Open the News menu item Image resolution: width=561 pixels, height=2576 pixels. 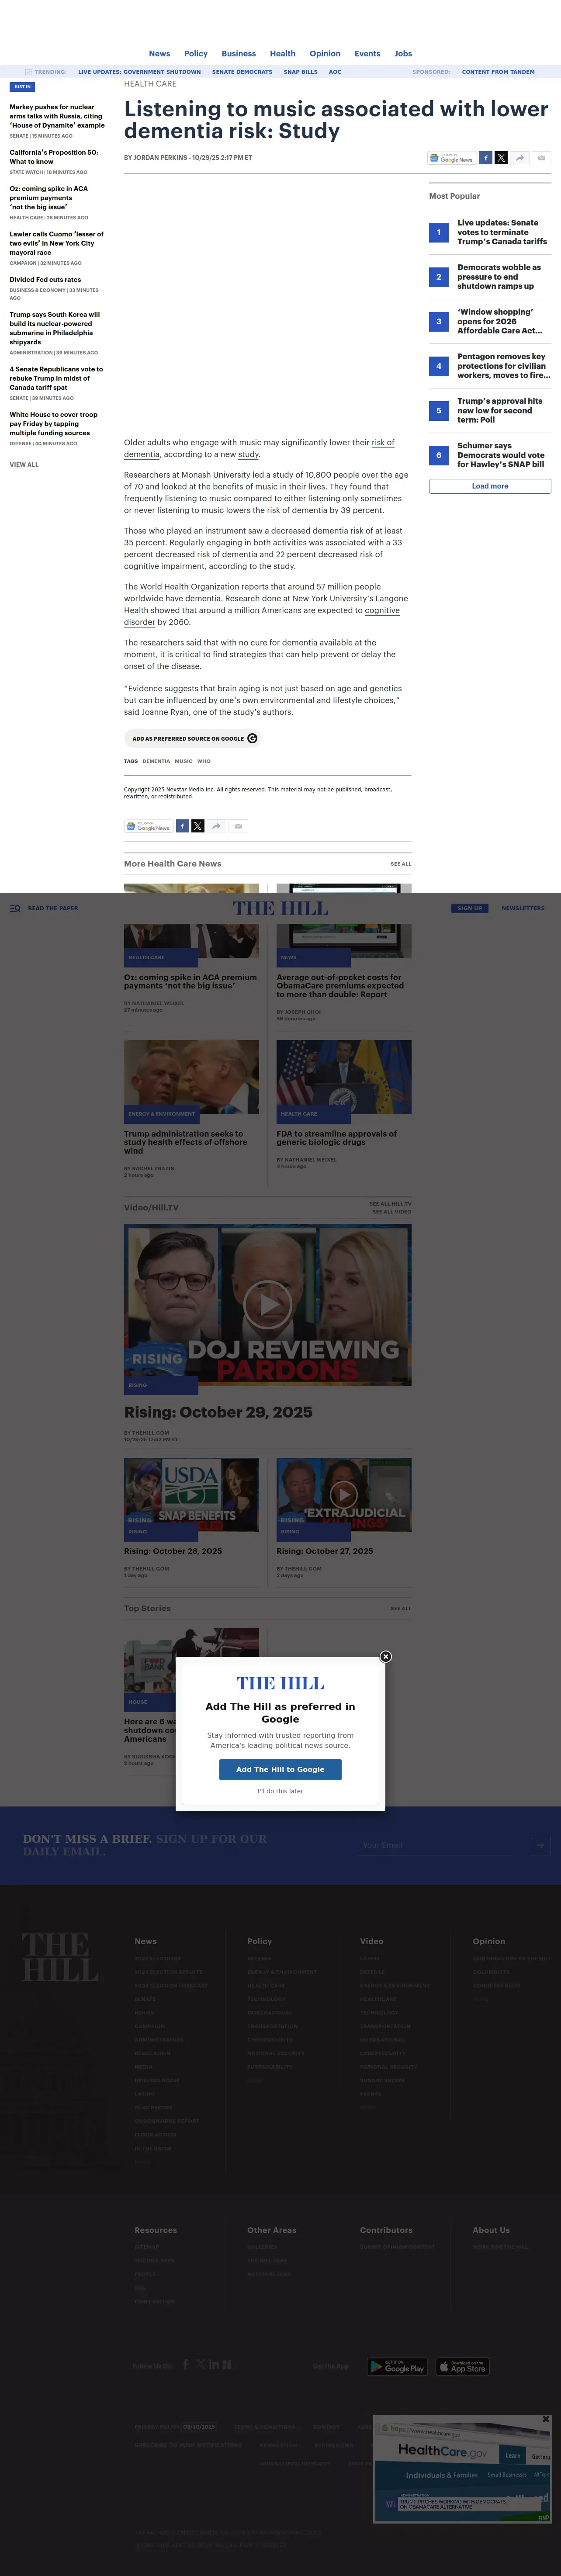[159, 54]
